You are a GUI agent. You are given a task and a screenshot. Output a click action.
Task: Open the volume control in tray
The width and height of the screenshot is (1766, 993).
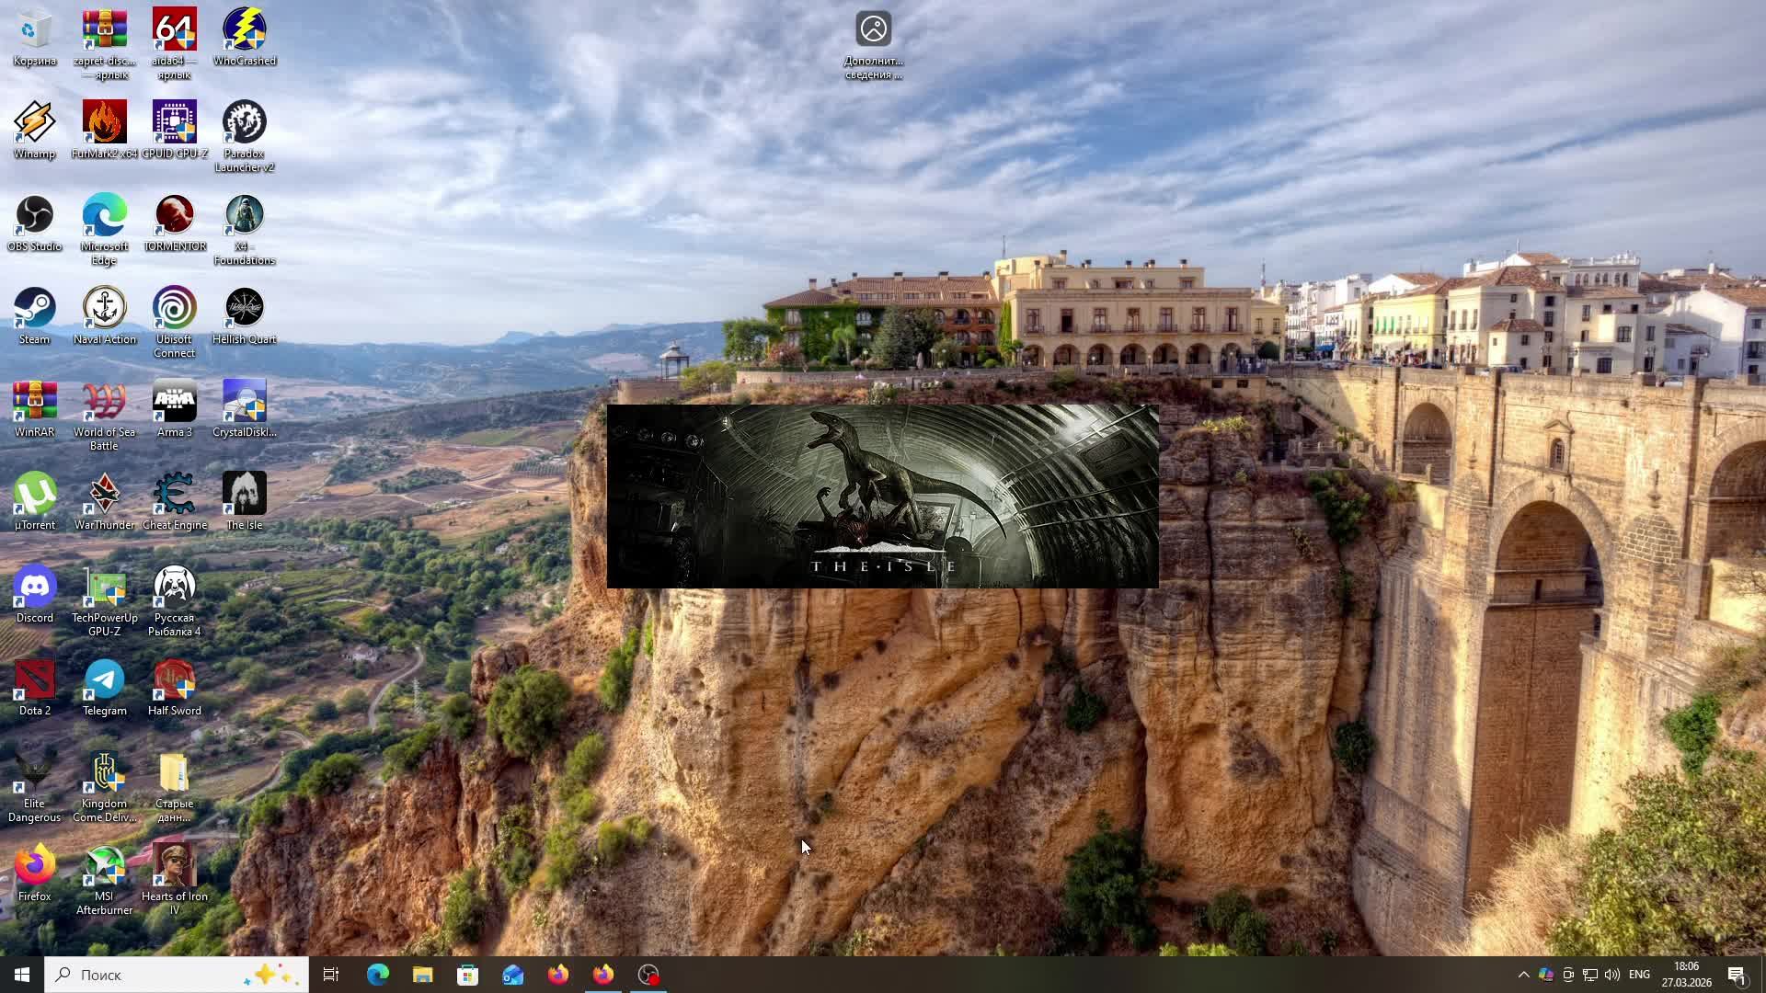[1612, 975]
